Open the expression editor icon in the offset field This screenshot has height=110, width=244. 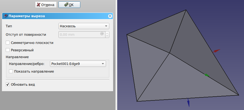tap(102, 33)
